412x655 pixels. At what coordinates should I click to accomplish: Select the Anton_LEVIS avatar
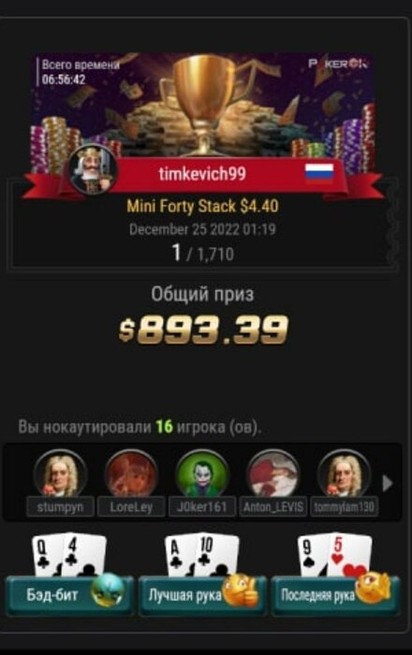273,473
